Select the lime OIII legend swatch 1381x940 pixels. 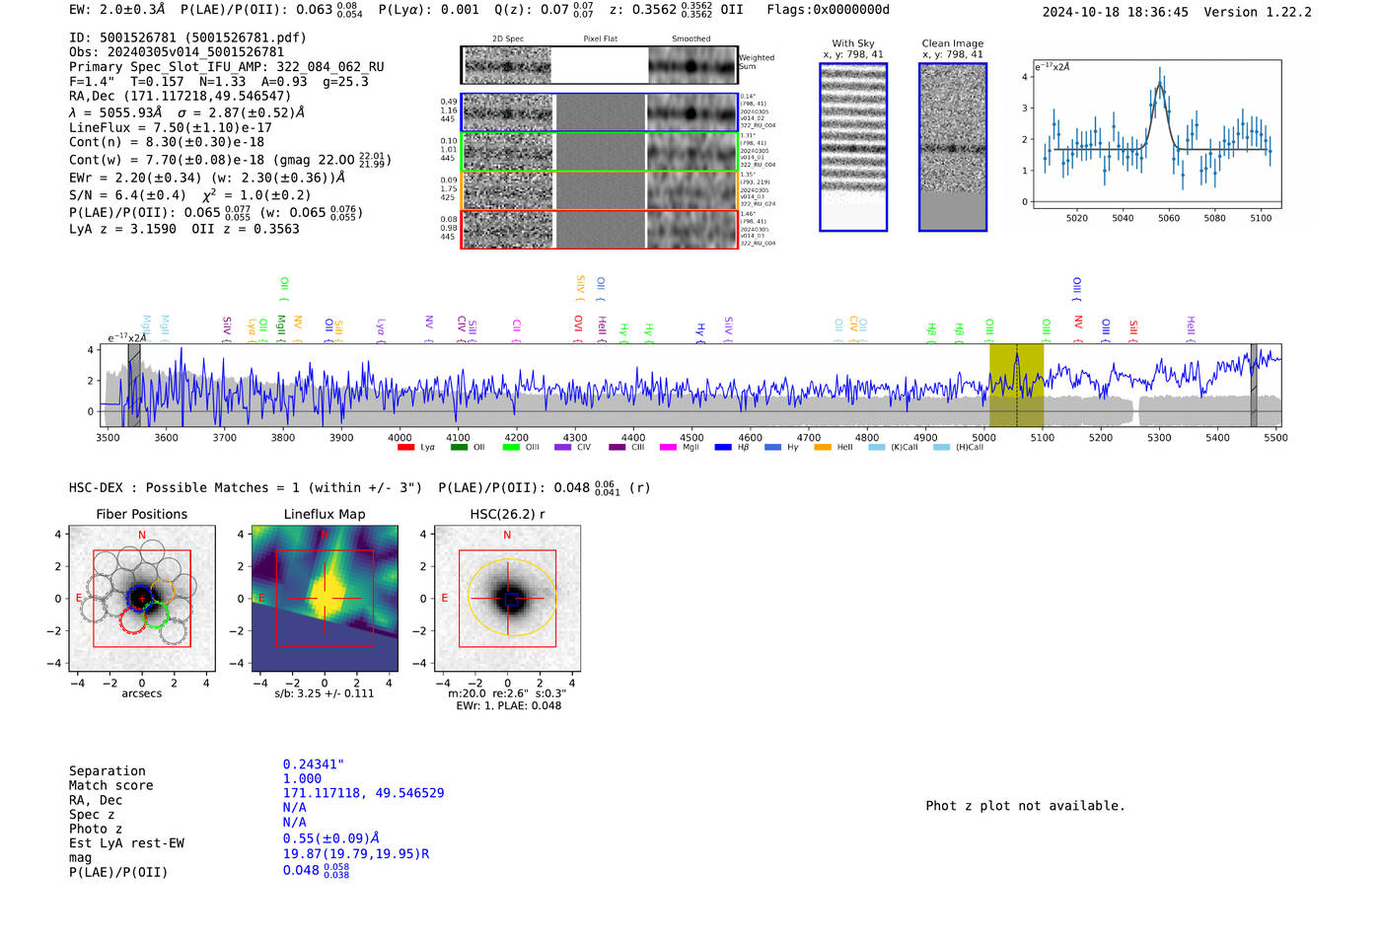pyautogui.click(x=511, y=447)
